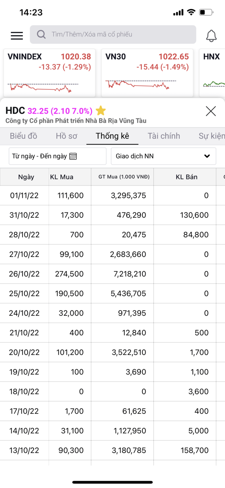Sort by the KL Mua column header
The height and width of the screenshot is (488, 225).
coord(62,177)
